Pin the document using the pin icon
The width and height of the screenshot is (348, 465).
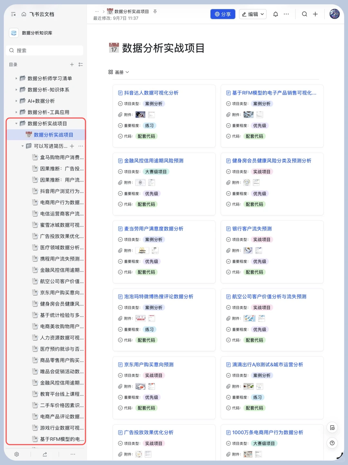155,11
